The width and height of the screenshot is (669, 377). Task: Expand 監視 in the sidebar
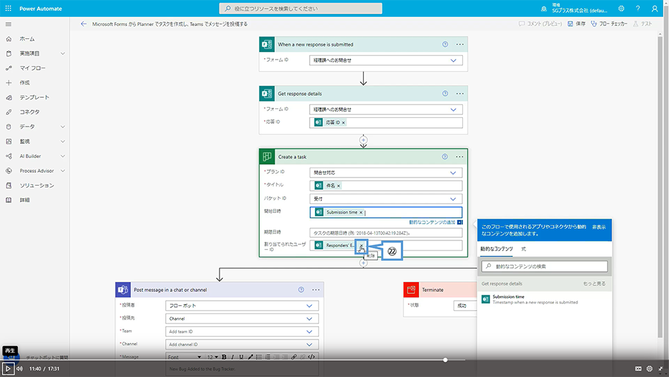click(63, 141)
